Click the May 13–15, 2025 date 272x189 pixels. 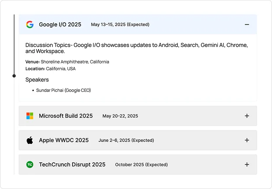[120, 24]
